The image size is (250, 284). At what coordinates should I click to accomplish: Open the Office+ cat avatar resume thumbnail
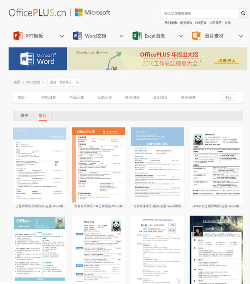(x=39, y=249)
